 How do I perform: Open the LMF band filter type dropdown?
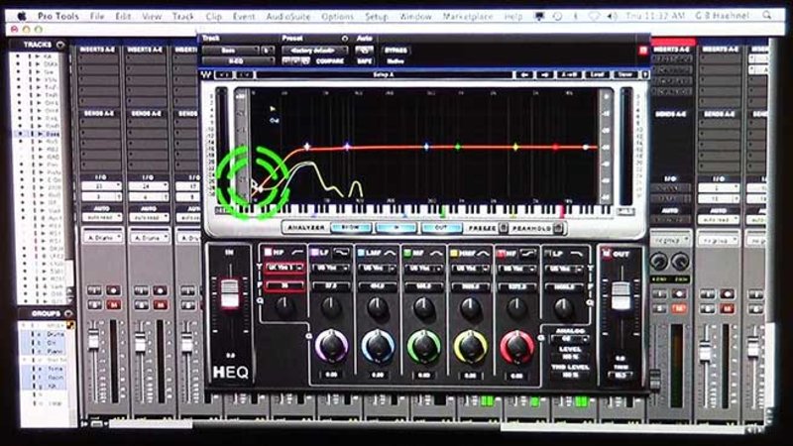pos(378,269)
